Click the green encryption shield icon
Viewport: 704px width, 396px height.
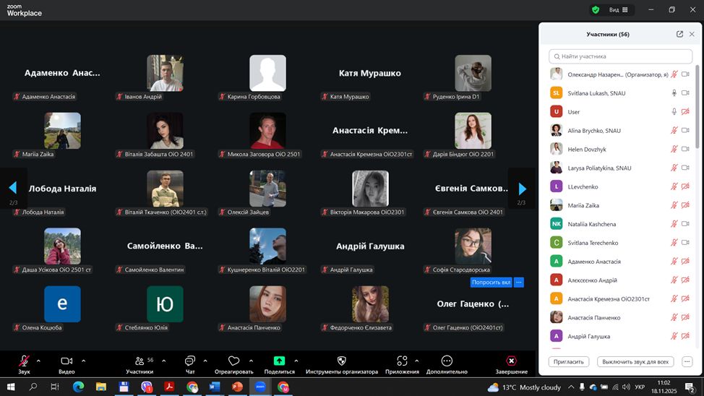pos(596,10)
